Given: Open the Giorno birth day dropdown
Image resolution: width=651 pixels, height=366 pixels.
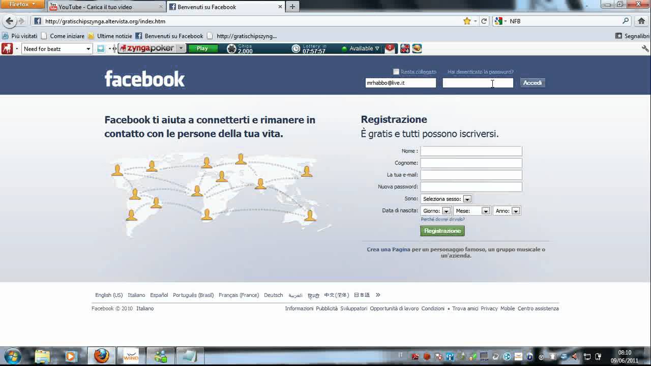Looking at the screenshot, I should (436, 210).
